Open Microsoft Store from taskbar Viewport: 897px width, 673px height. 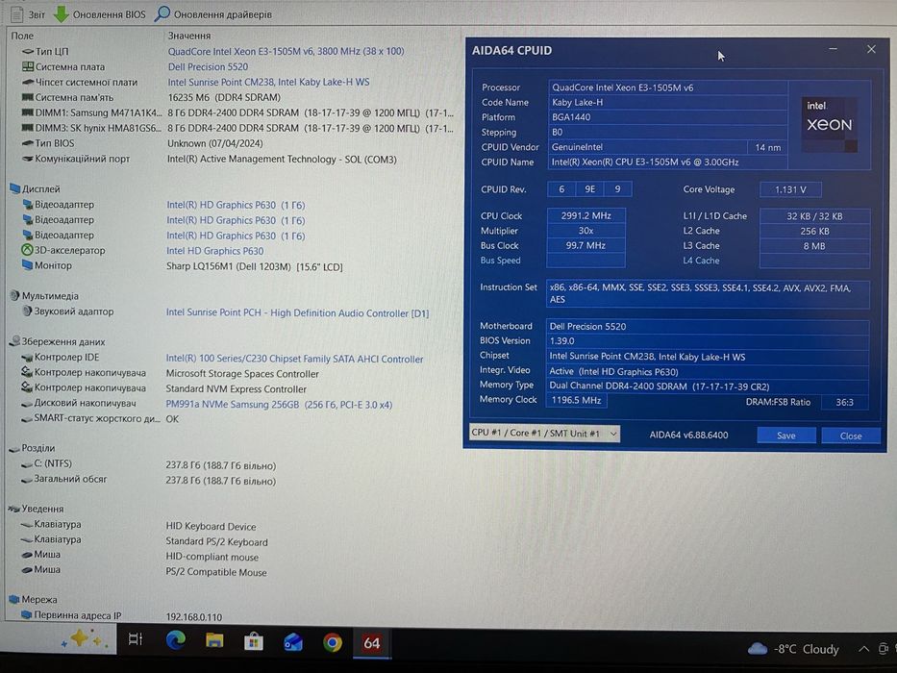[254, 641]
